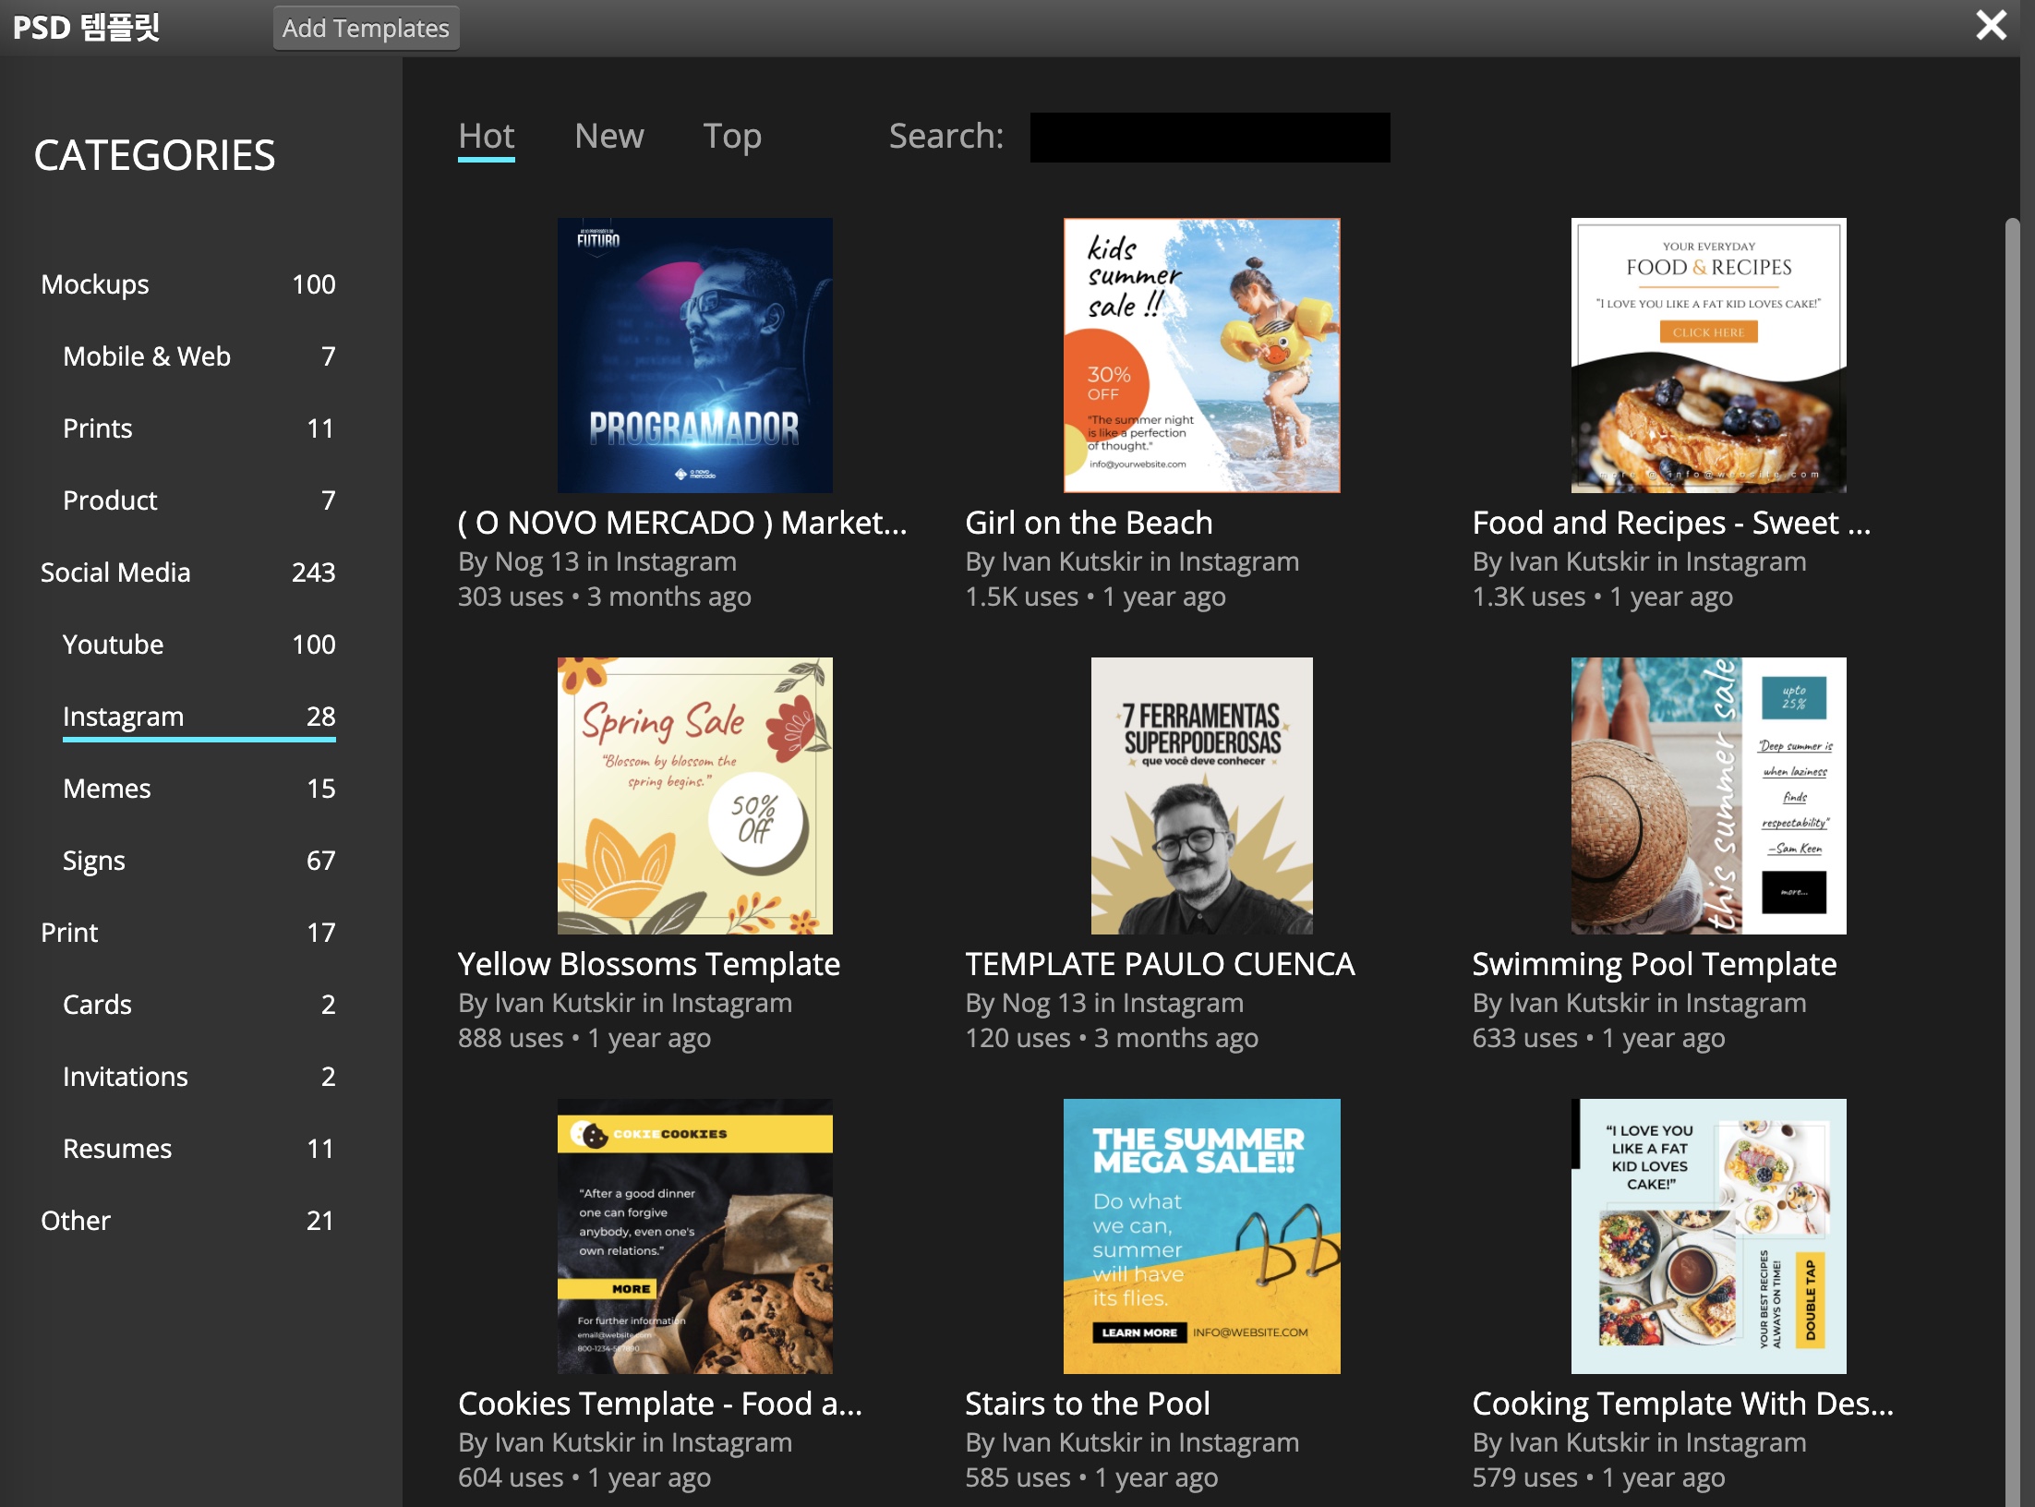The width and height of the screenshot is (2035, 1507).
Task: Click the Swimming Pool Template title
Action: click(1654, 964)
